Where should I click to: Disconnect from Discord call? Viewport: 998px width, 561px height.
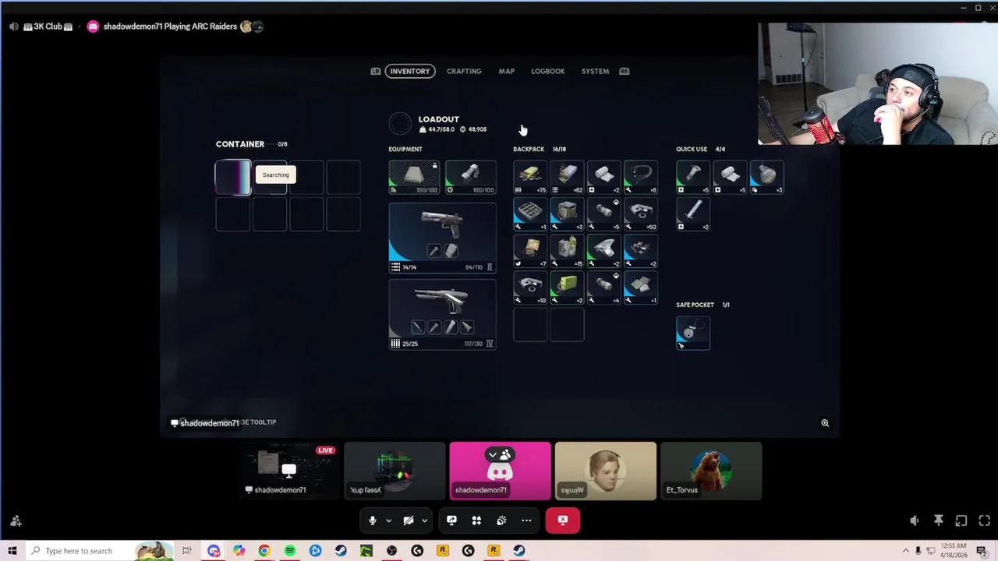pyautogui.click(x=563, y=520)
